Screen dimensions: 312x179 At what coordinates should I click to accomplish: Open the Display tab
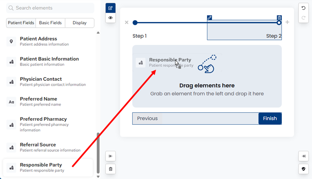pyautogui.click(x=80, y=23)
